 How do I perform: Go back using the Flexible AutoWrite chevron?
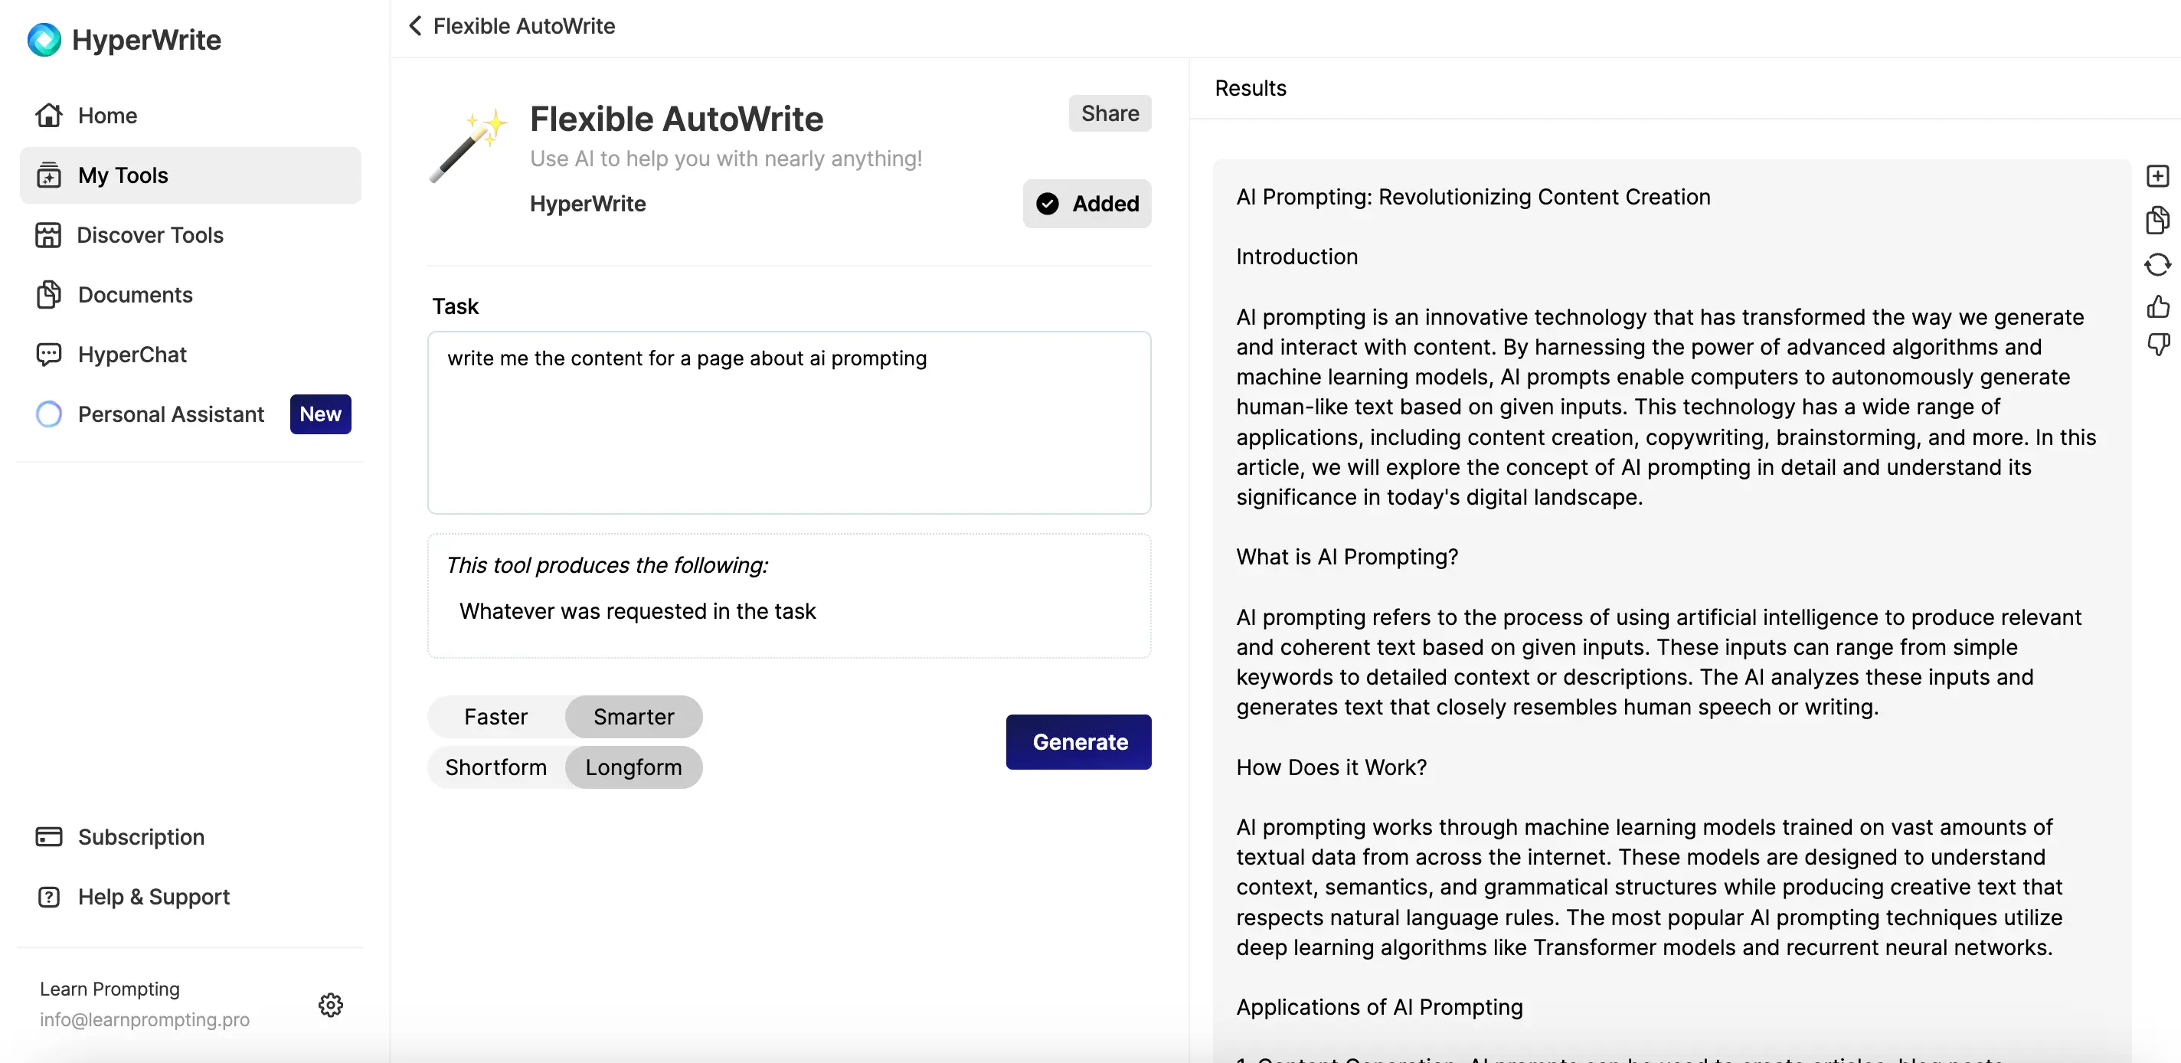coord(415,26)
